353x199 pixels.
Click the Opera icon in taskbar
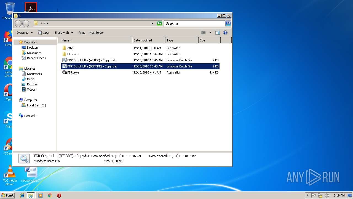click(x=59, y=195)
